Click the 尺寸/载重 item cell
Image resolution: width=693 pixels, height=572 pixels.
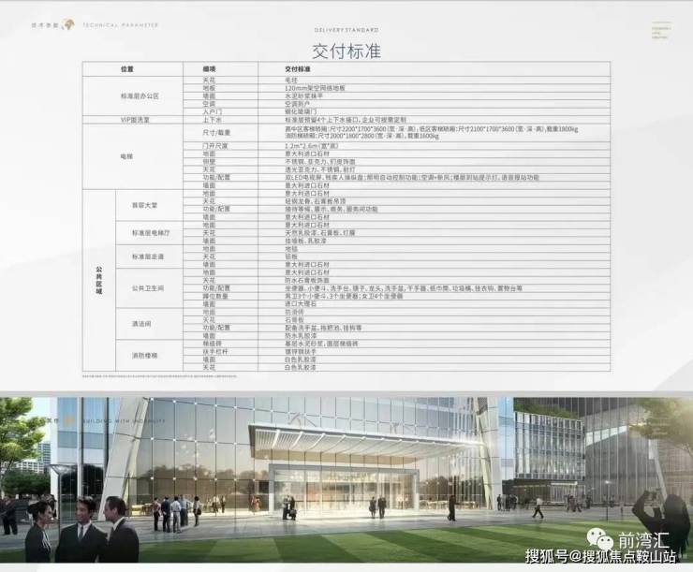pyautogui.click(x=216, y=133)
